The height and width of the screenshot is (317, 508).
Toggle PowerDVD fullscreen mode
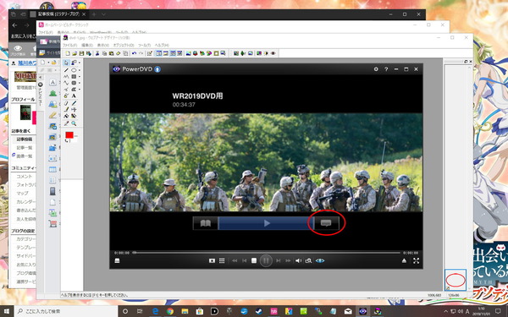click(x=416, y=260)
